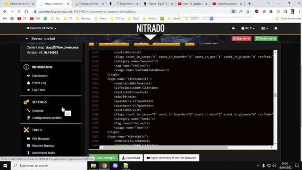Open the Chrome side panel icon

click(285, 11)
